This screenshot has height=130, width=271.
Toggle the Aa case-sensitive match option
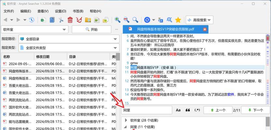(178, 110)
